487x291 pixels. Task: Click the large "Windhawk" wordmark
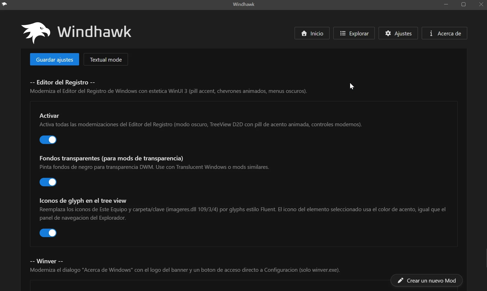pyautogui.click(x=94, y=32)
